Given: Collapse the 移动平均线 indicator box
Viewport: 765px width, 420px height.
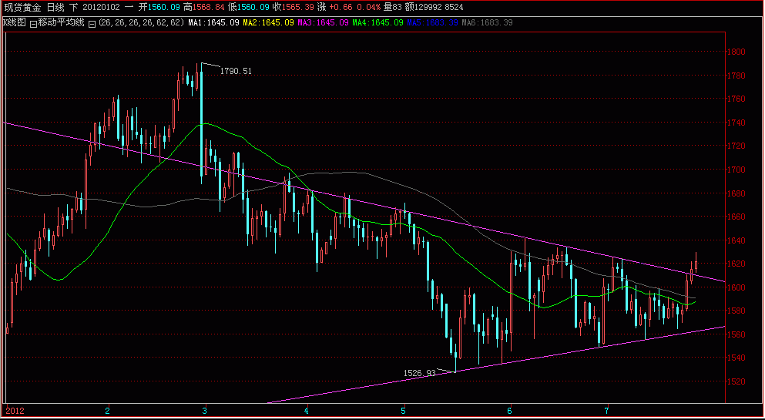Looking at the screenshot, I should (32, 23).
